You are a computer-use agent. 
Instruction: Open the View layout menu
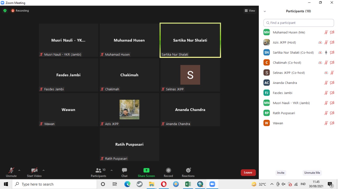(x=250, y=11)
